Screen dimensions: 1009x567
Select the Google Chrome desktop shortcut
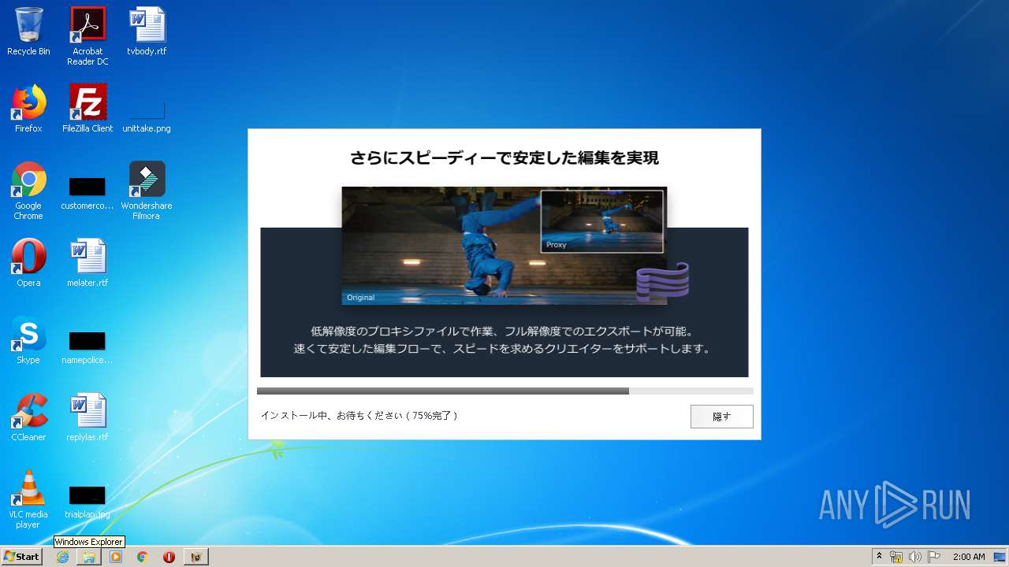28,191
